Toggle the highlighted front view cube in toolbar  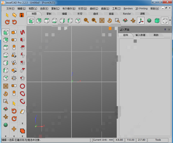31,21
